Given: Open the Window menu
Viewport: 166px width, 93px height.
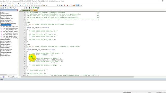Looking at the screenshot, I should point(36,3).
